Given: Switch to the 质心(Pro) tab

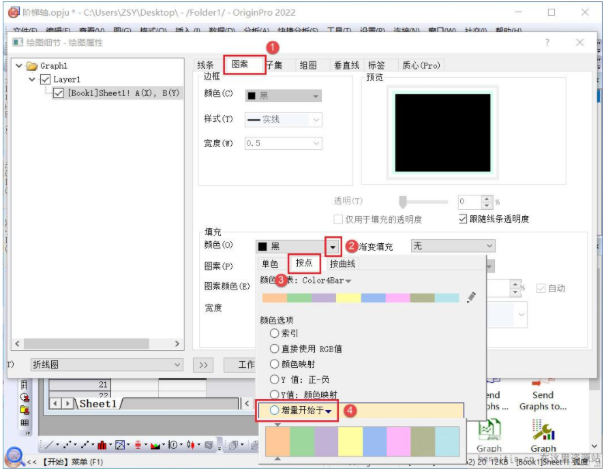Looking at the screenshot, I should 421,65.
